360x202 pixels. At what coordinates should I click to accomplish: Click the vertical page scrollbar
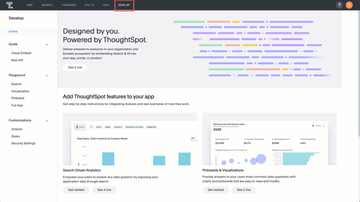358,73
